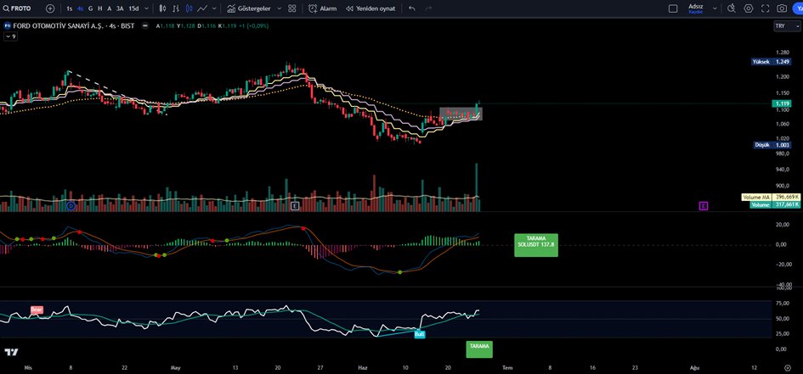This screenshot has height=374, width=803.
Task: Click the cyan Bull label on RSI pane
Action: [420, 334]
